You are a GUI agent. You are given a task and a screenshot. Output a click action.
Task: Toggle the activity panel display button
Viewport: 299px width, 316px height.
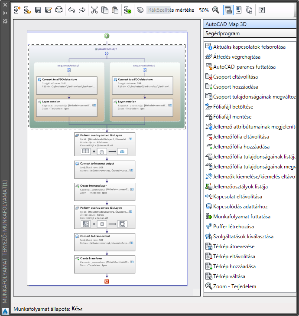click(x=228, y=10)
